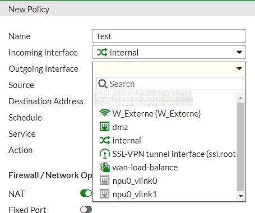Enable the Fixed Port toggle
This screenshot has height=213, width=255.
[x=86, y=210]
